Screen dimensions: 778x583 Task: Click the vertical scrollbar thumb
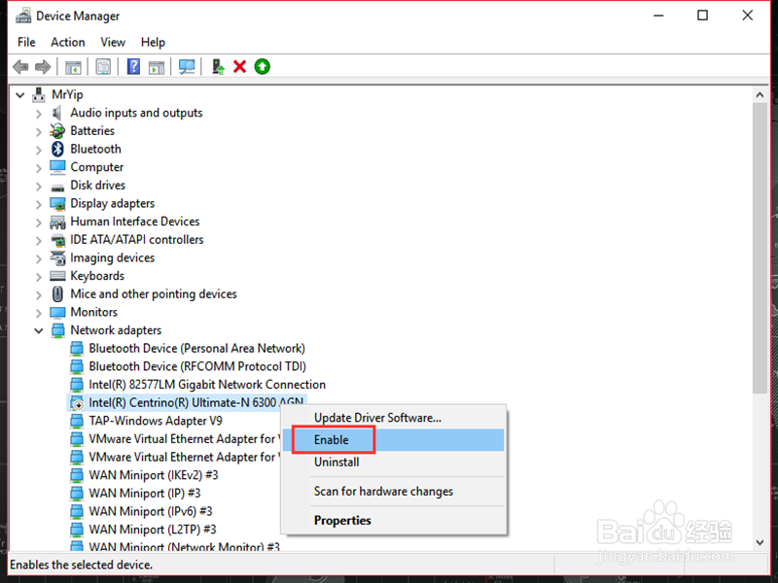tap(760, 249)
